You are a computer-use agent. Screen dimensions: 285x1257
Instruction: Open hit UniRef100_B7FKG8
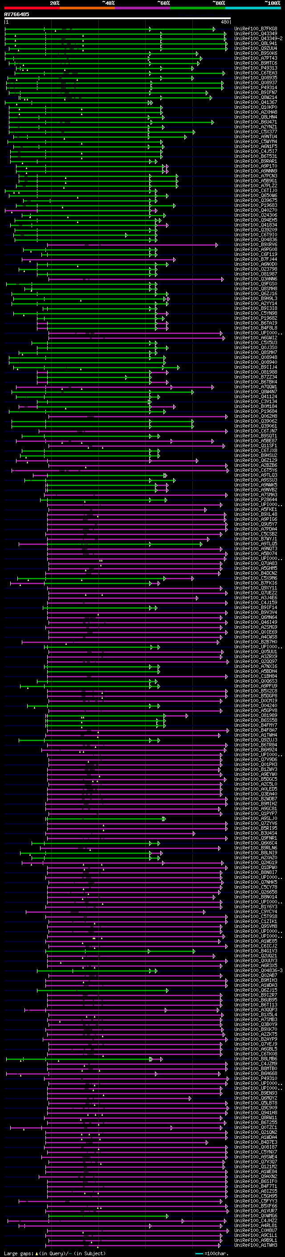[x=256, y=29]
